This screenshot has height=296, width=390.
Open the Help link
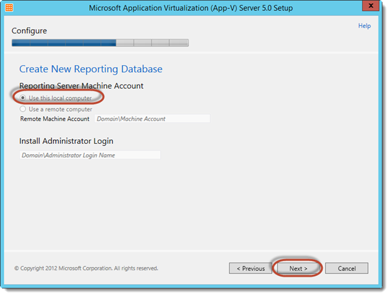pos(364,26)
